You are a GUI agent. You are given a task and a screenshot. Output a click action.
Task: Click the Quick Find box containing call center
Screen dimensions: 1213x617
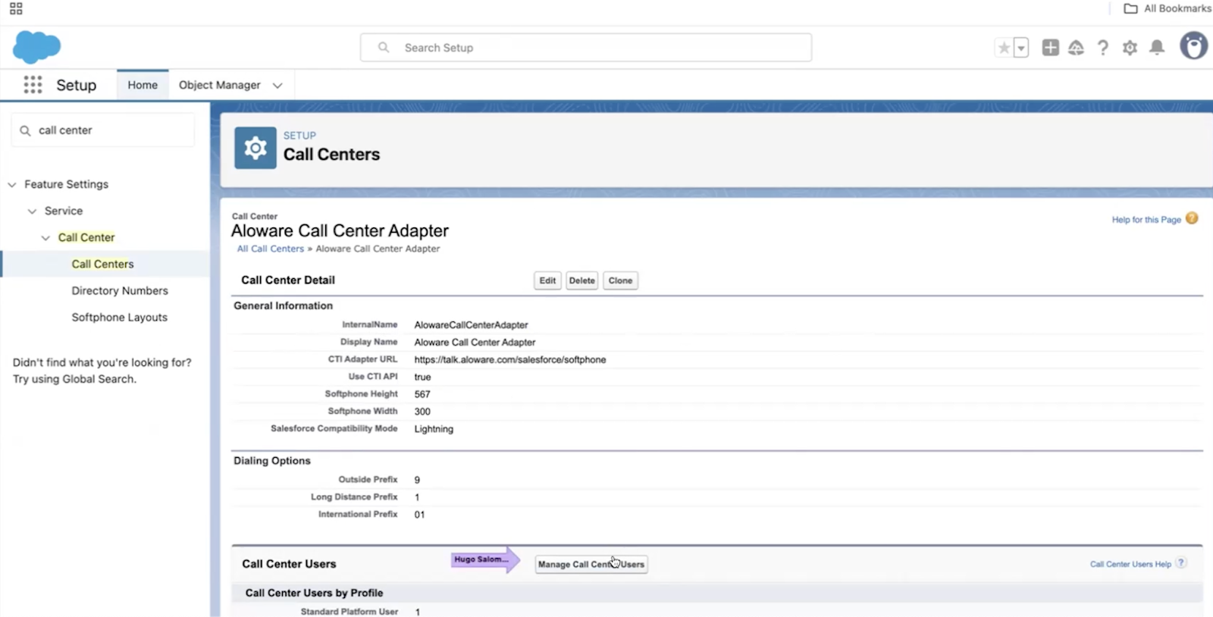pyautogui.click(x=103, y=130)
